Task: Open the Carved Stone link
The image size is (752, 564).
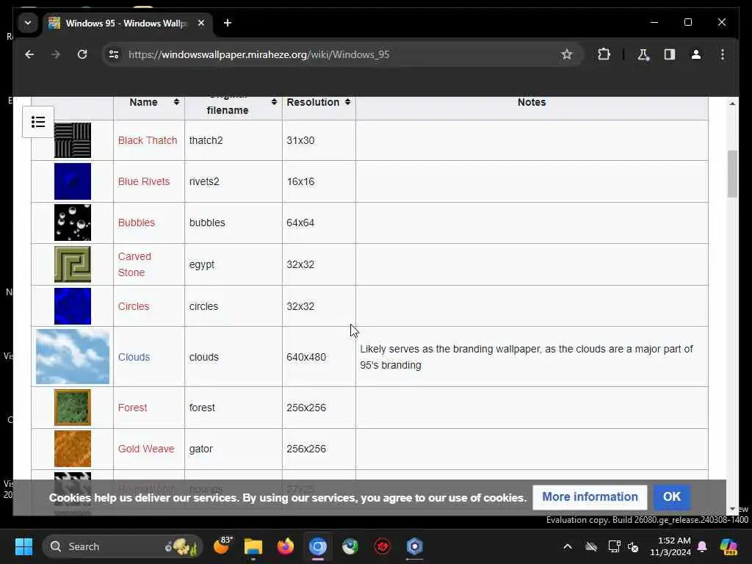Action: [x=135, y=264]
